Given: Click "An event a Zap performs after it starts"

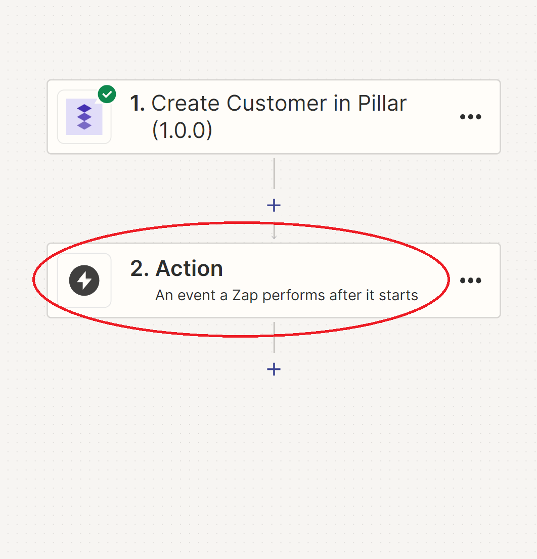Looking at the screenshot, I should (x=287, y=295).
